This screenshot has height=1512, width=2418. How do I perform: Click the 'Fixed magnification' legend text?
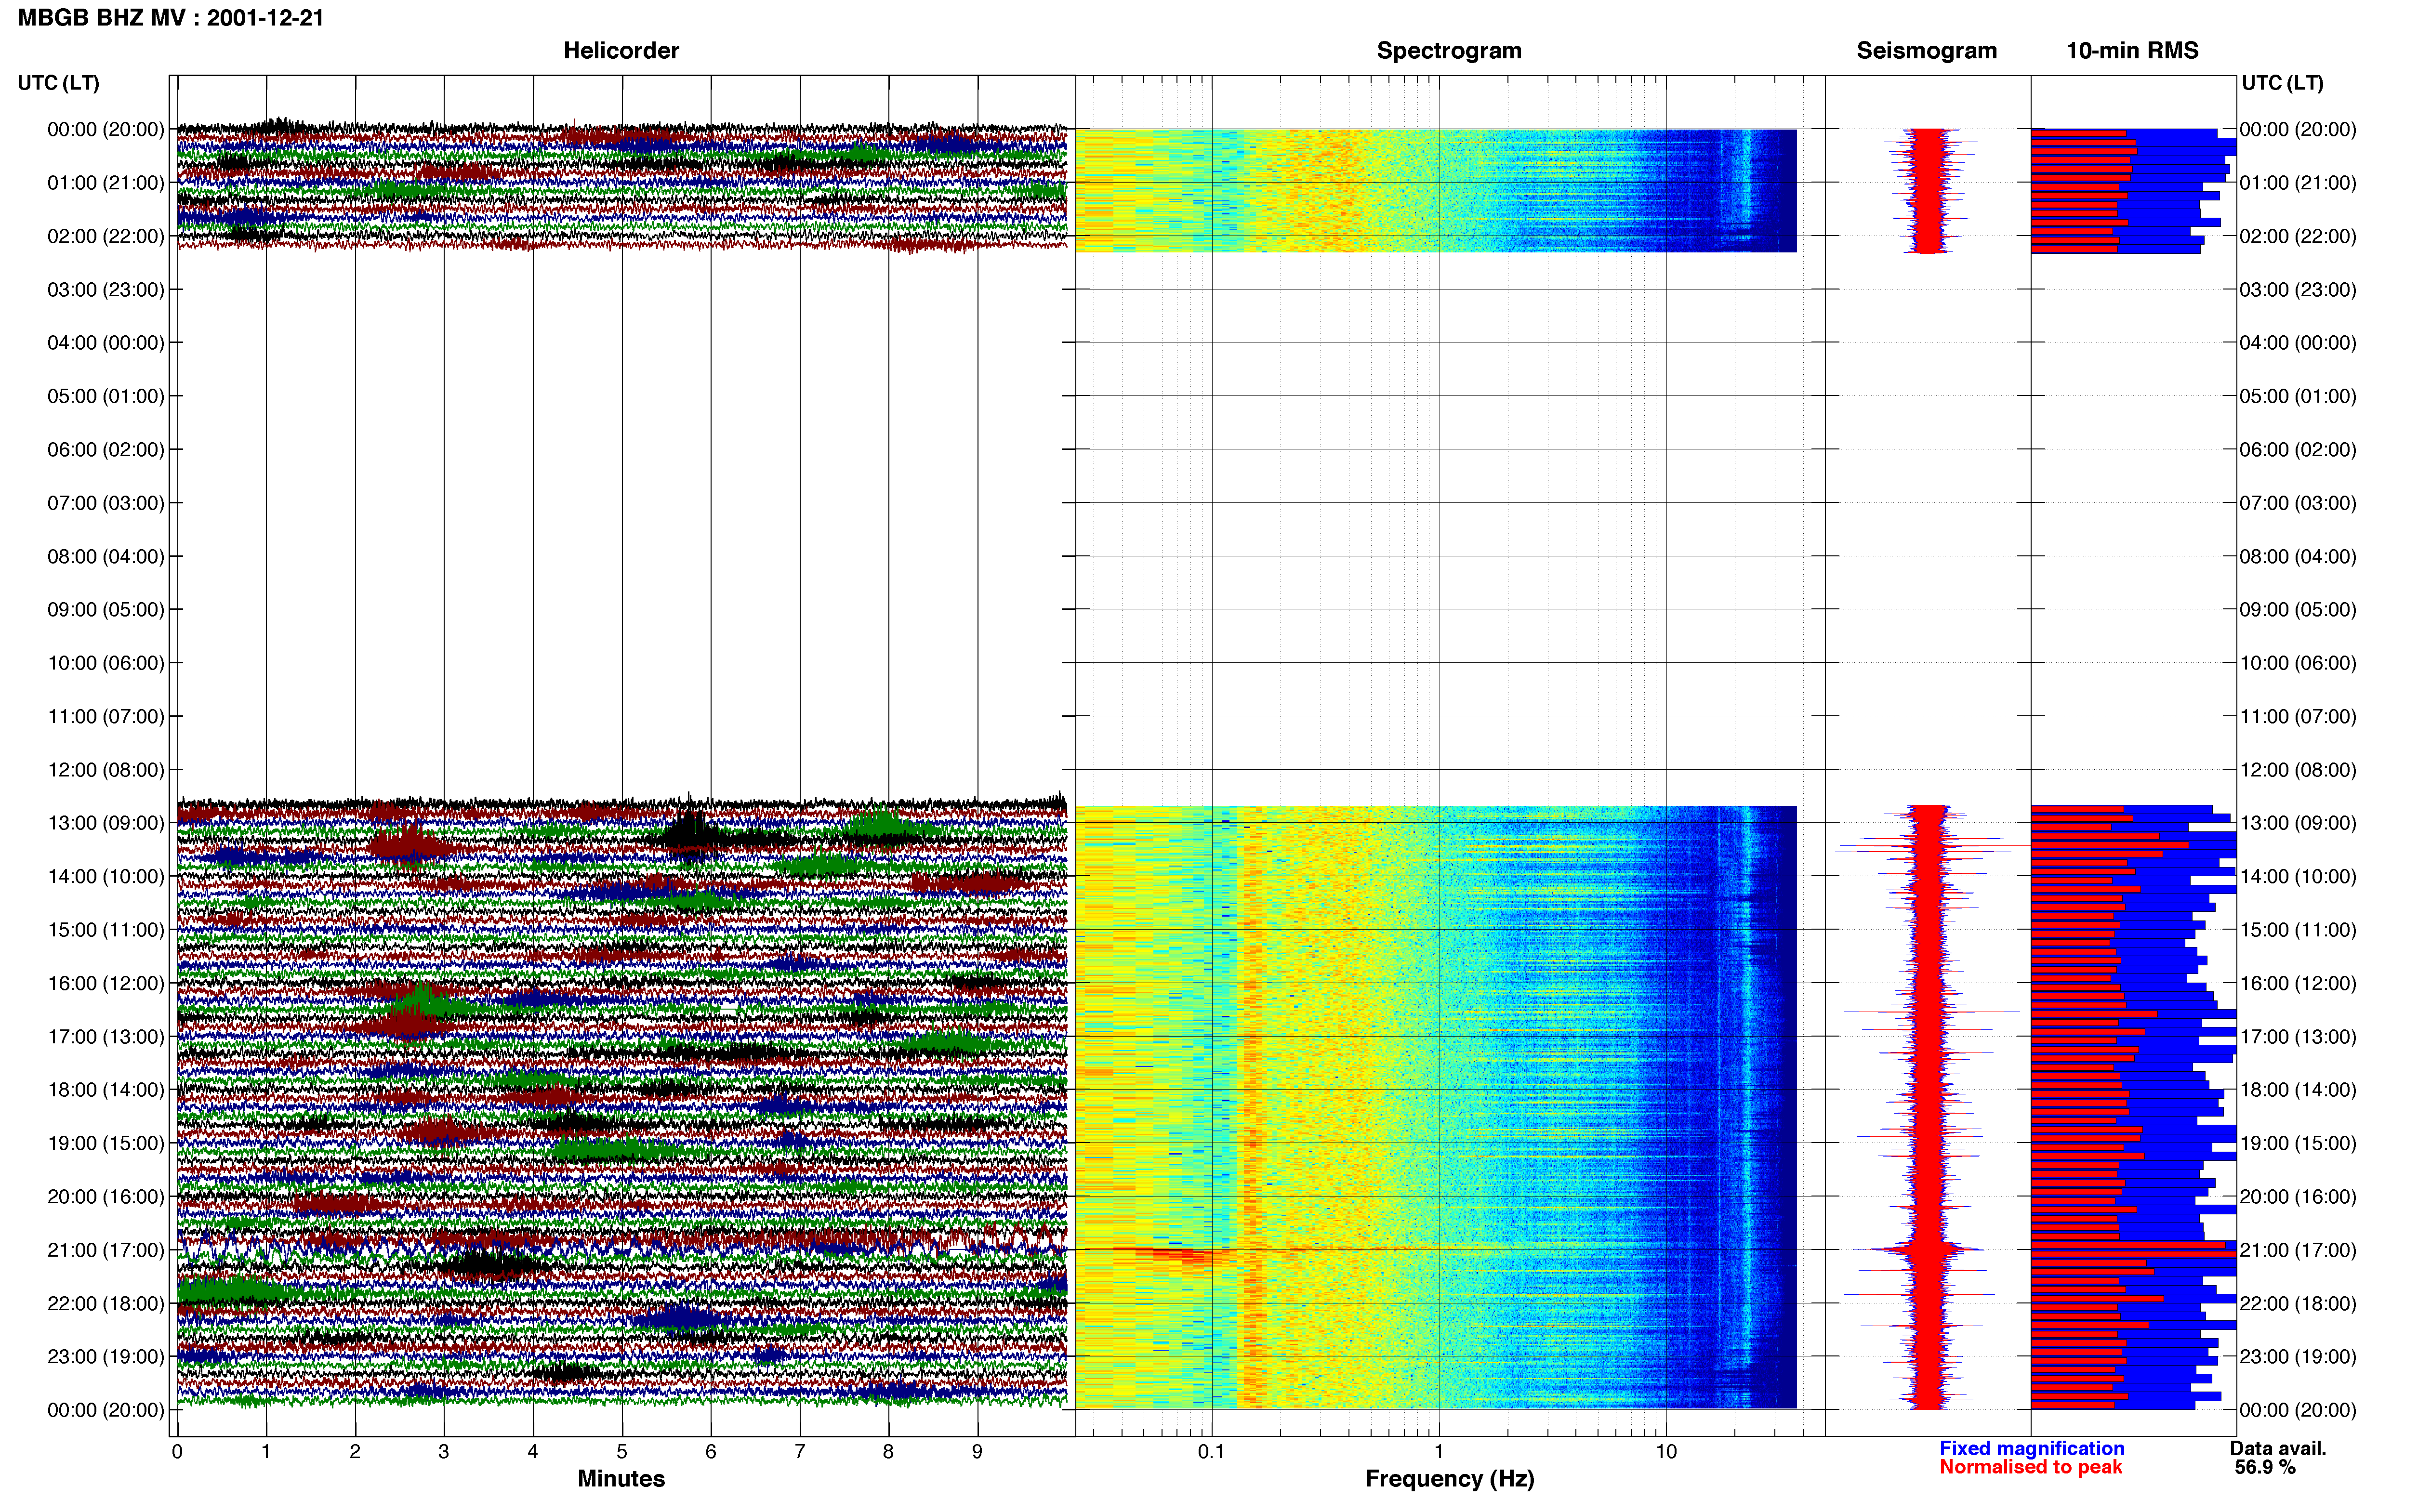click(x=2032, y=1448)
